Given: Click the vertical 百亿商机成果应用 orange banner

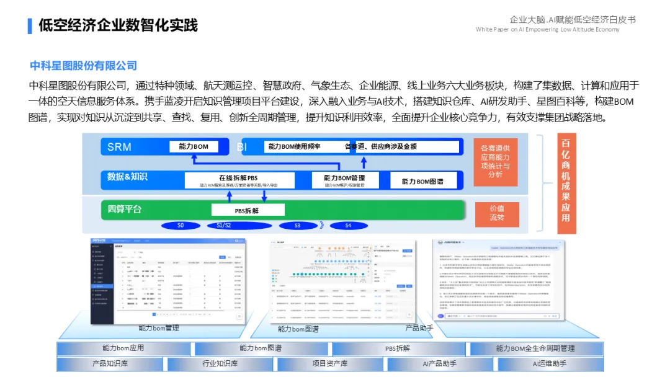Looking at the screenshot, I should [x=566, y=183].
